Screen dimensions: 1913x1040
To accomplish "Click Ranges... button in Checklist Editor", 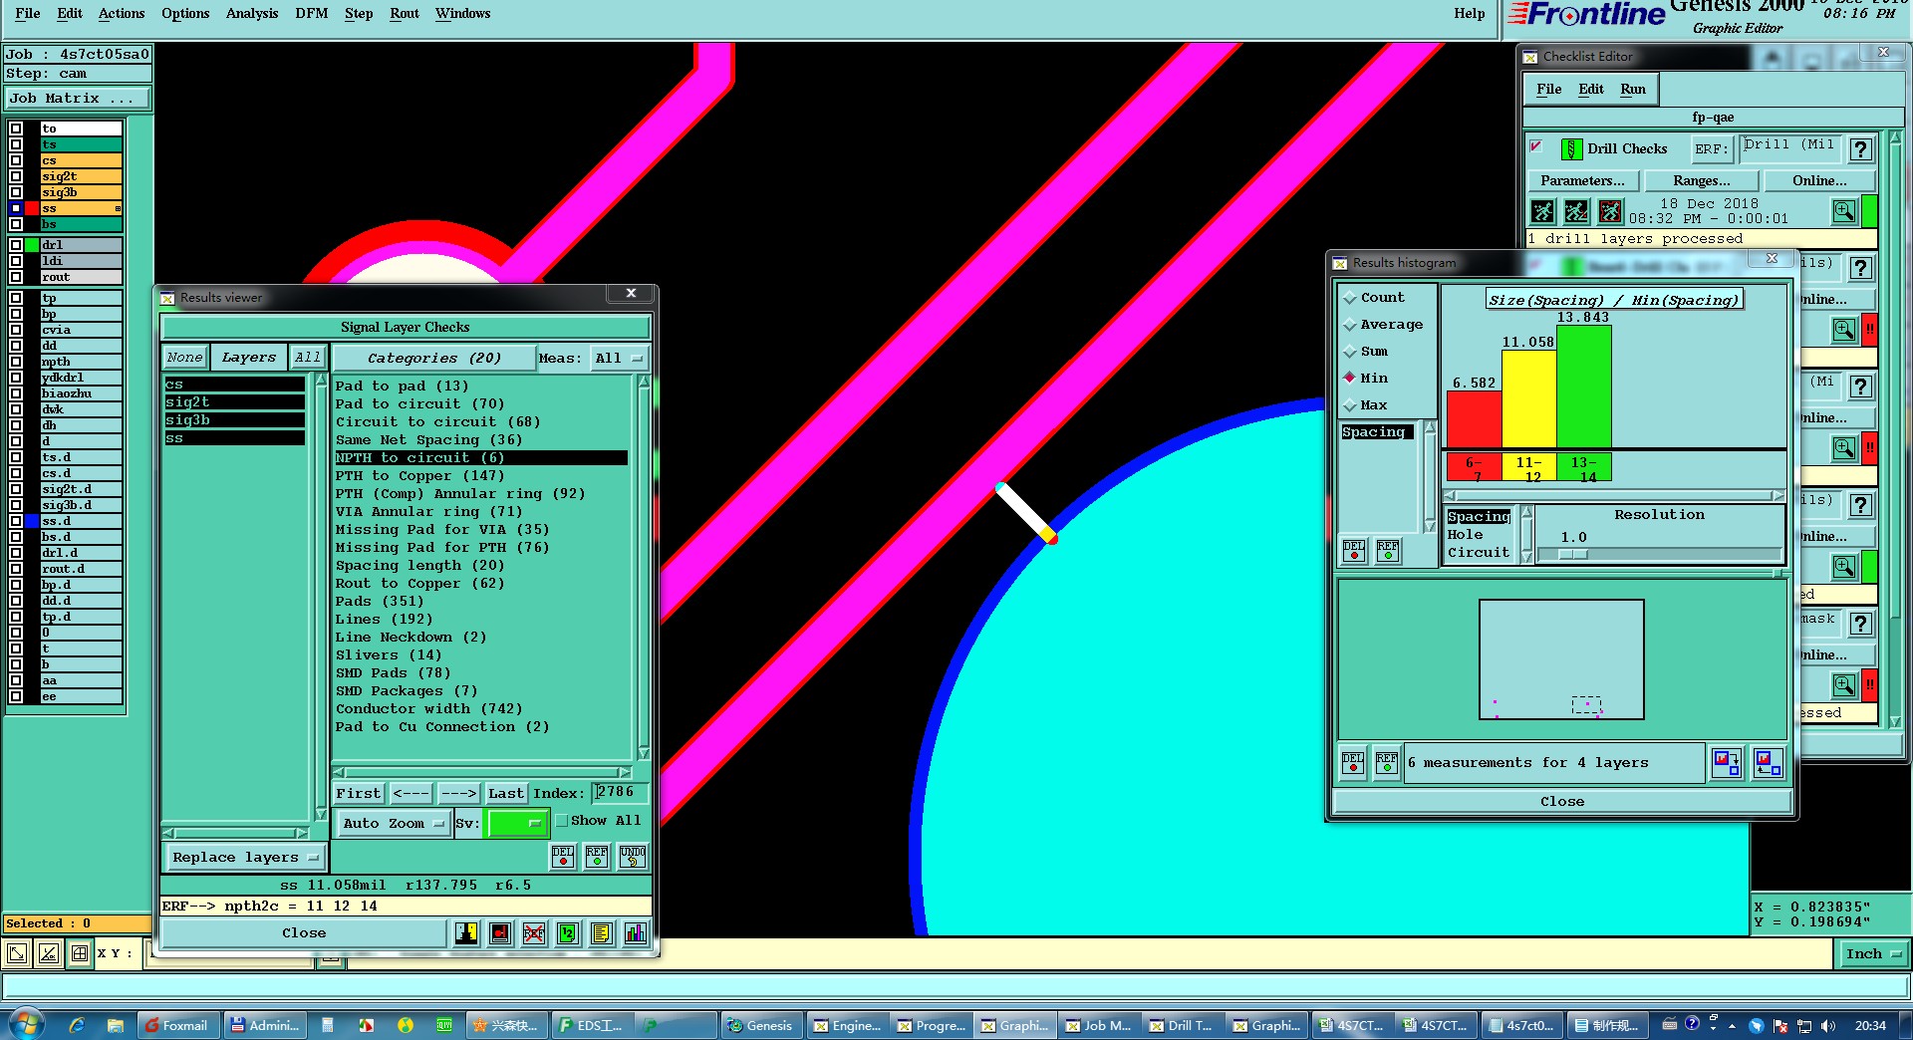I will coord(1702,181).
